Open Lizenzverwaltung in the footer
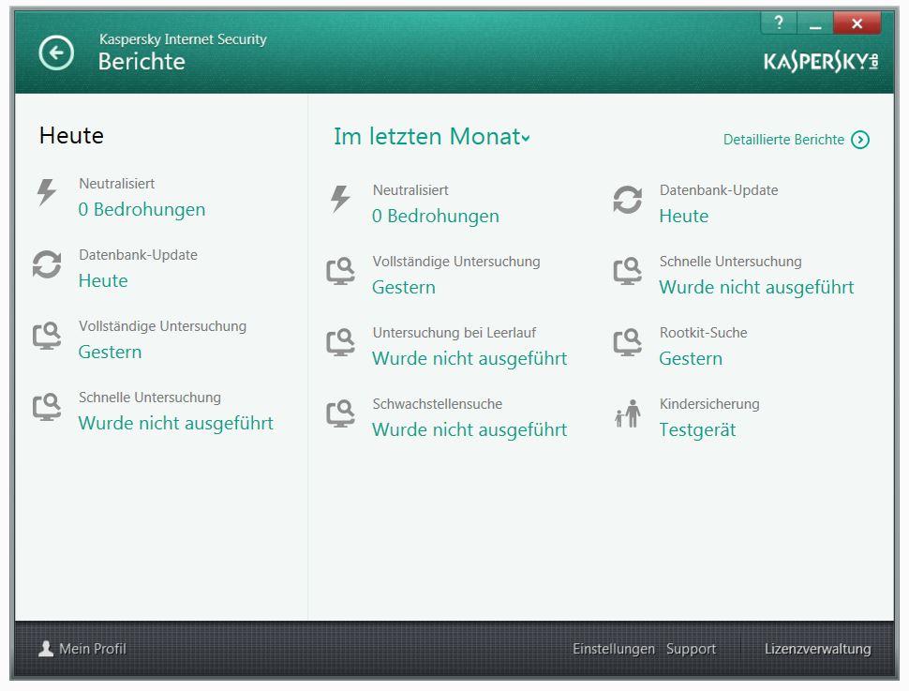 tap(817, 649)
